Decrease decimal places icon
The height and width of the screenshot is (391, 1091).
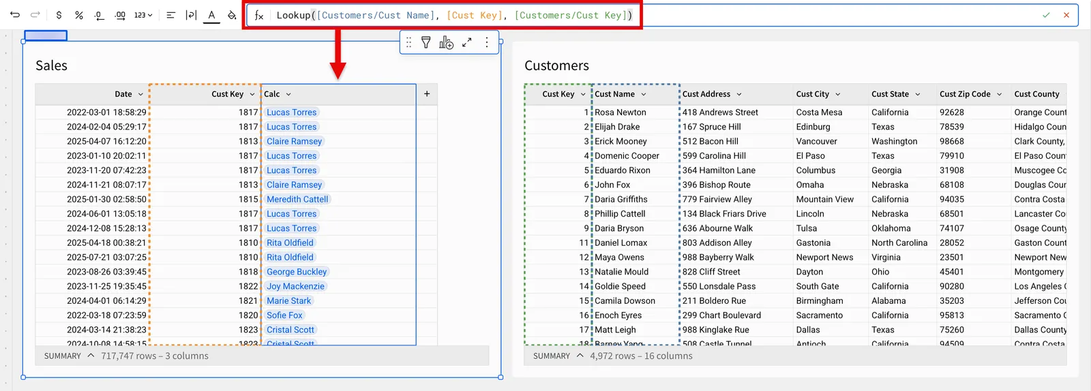pos(100,15)
